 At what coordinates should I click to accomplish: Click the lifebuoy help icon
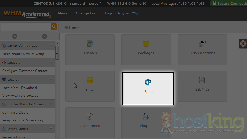tap(243, 44)
